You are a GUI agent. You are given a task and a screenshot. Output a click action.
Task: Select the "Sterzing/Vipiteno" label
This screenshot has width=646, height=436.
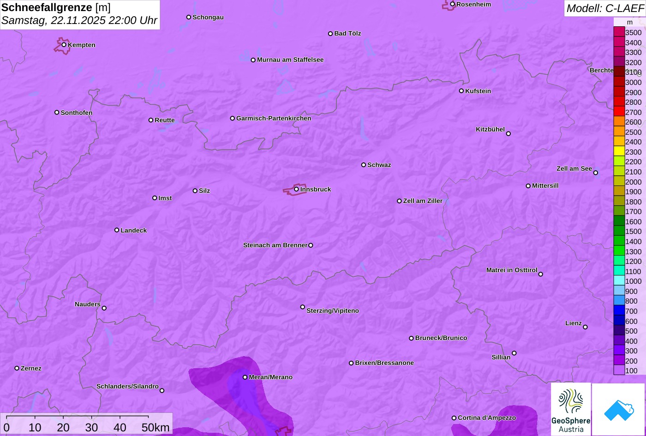coord(333,311)
